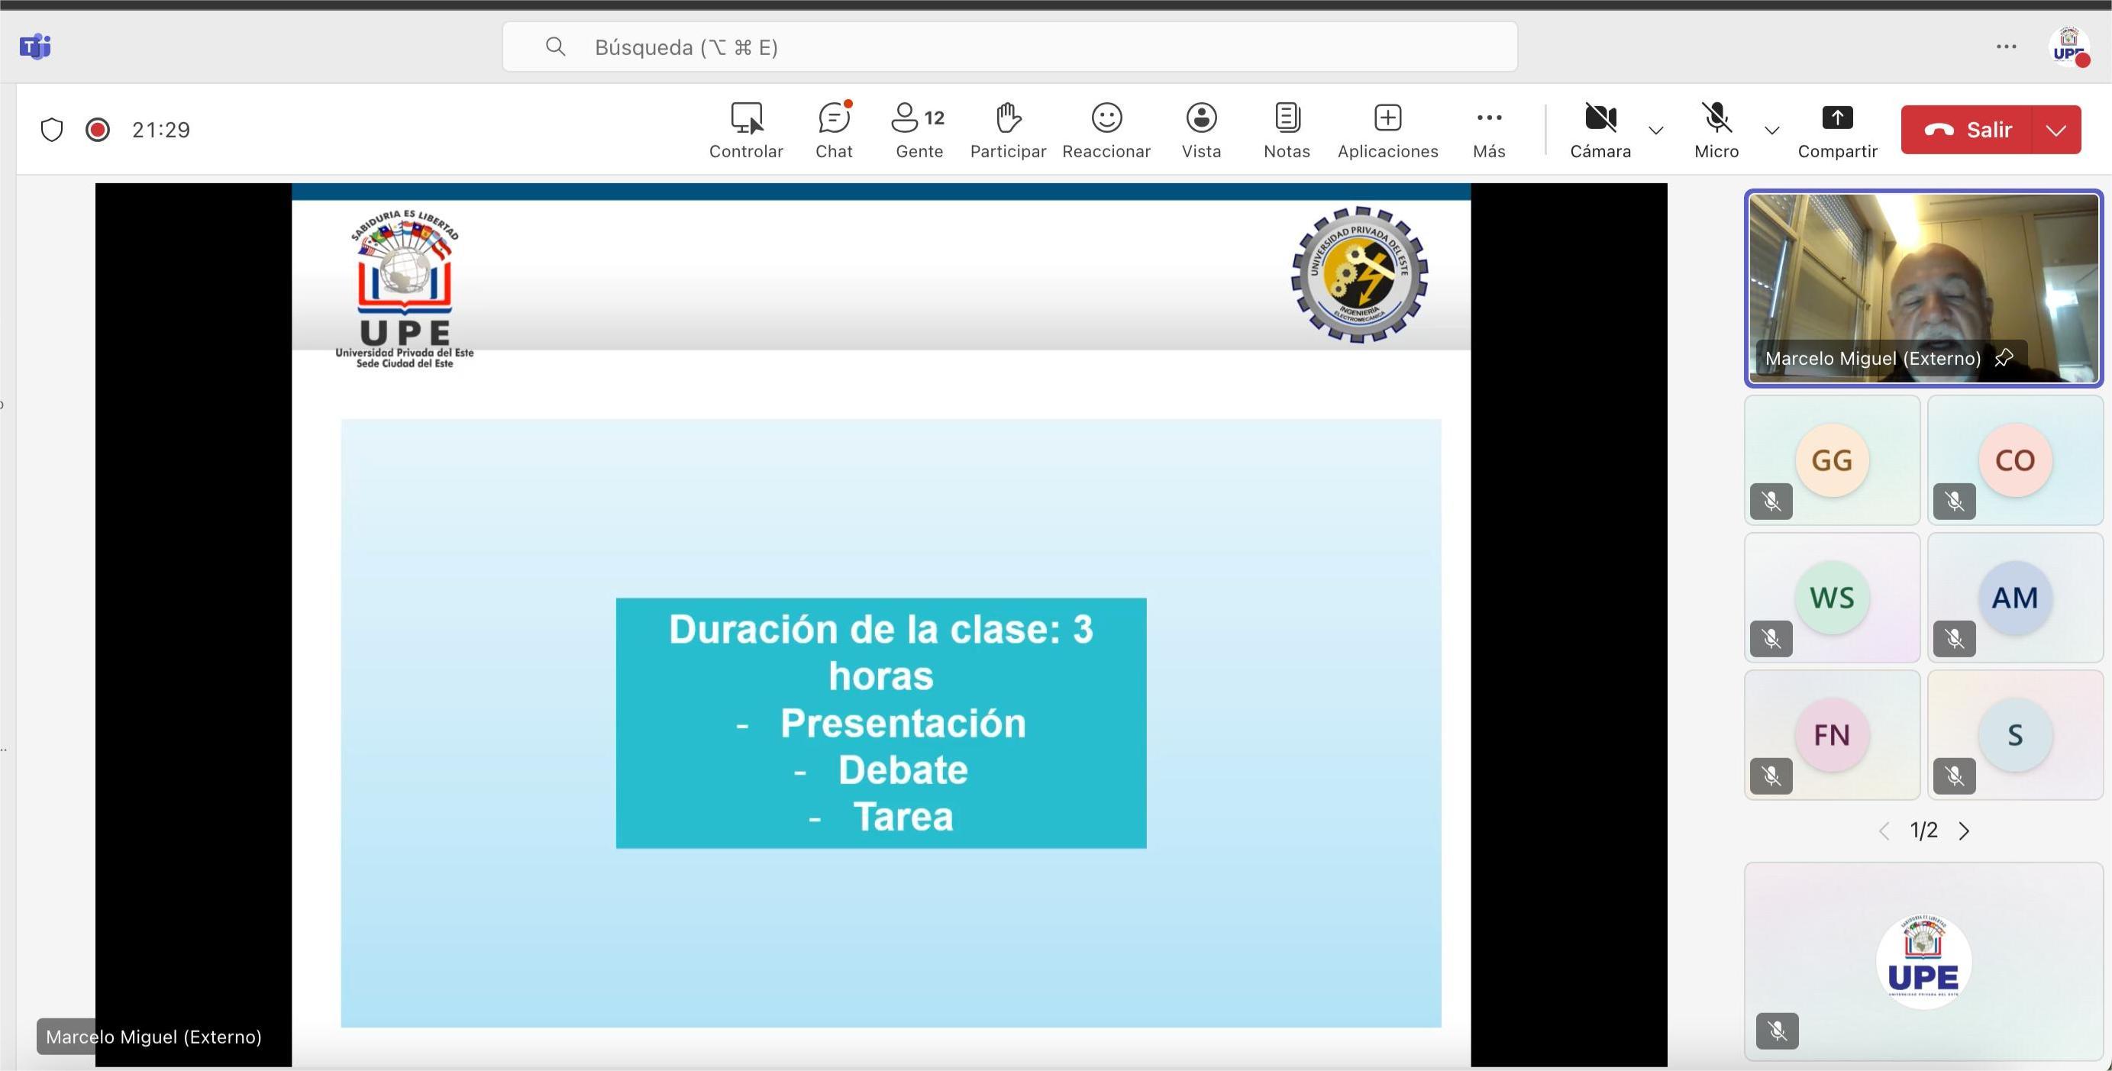Request control with Controlar
2112x1071 pixels.
(x=746, y=129)
